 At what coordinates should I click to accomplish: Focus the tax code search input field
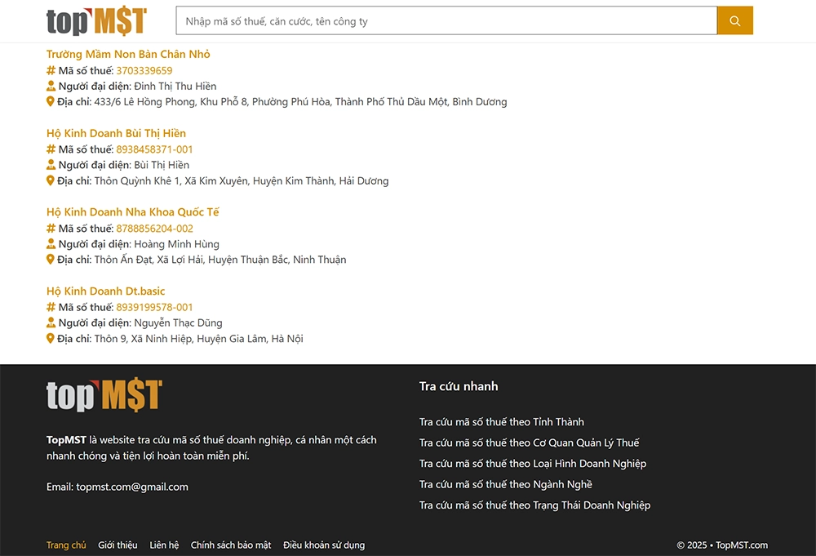446,21
